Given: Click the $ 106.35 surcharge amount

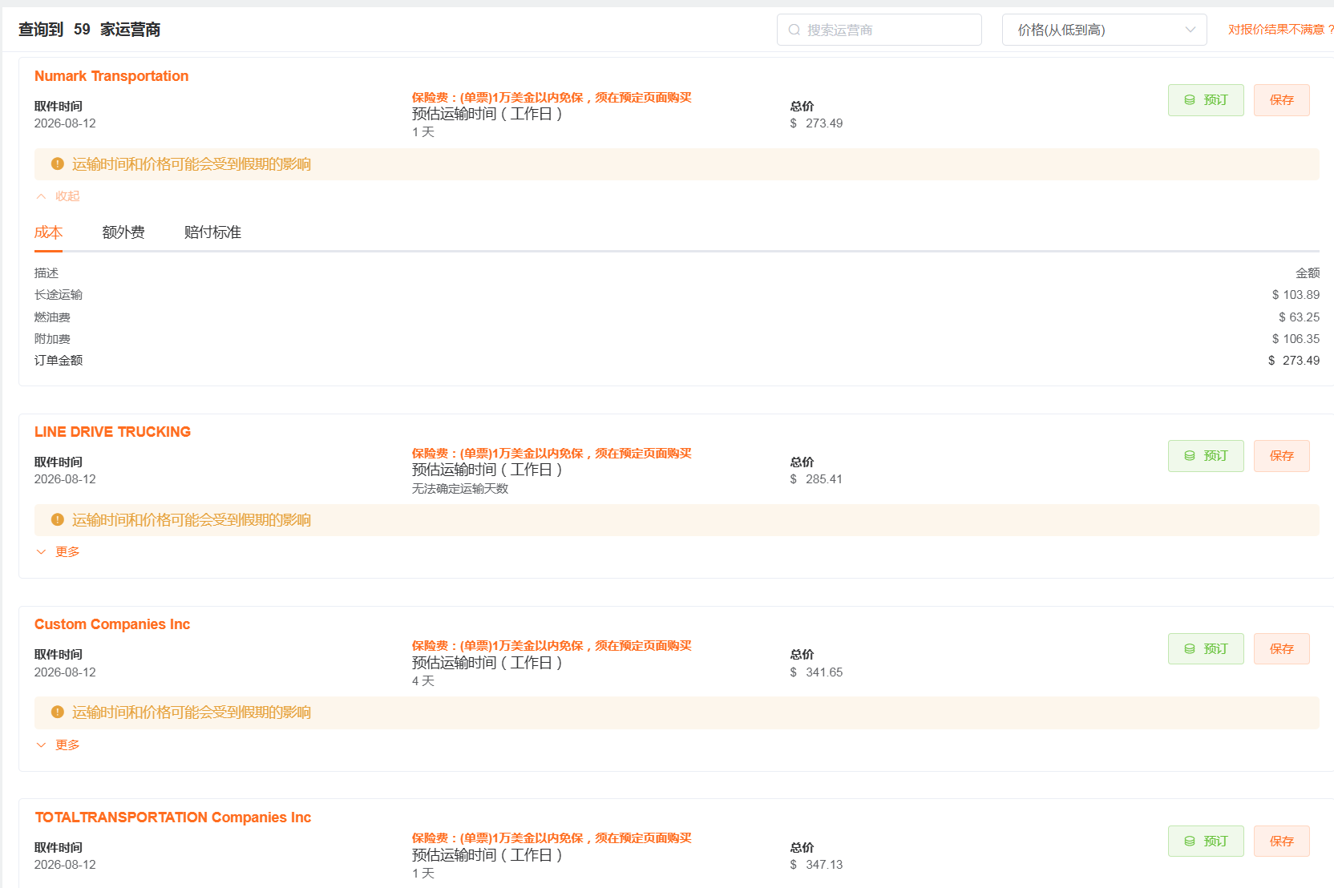Looking at the screenshot, I should point(1296,339).
